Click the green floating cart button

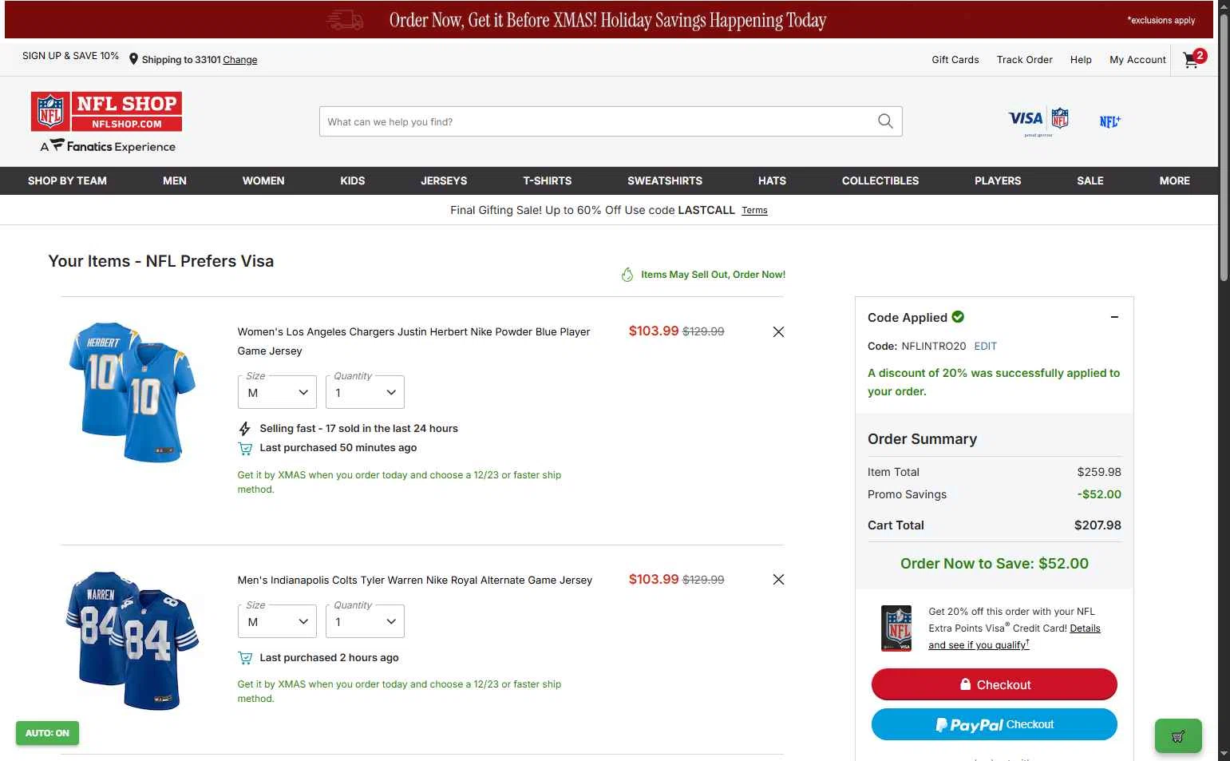pyautogui.click(x=1178, y=736)
